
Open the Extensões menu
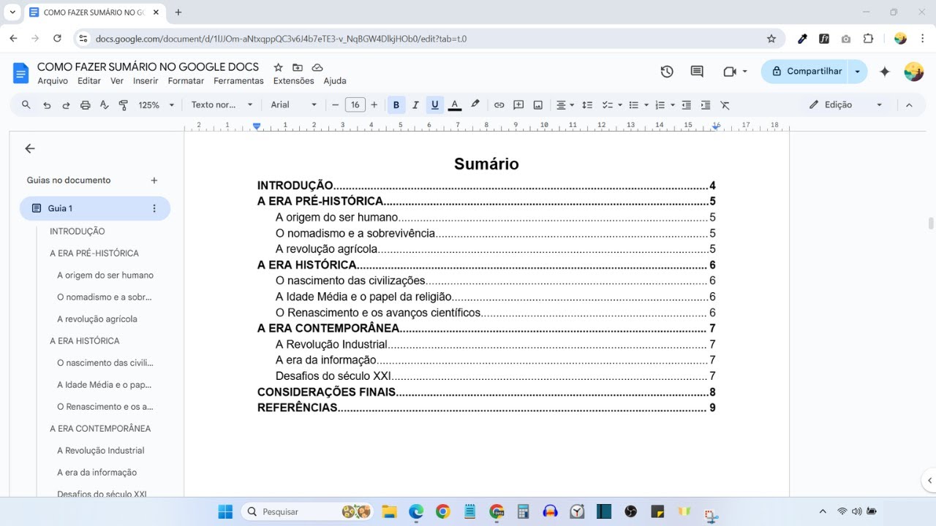tap(293, 81)
